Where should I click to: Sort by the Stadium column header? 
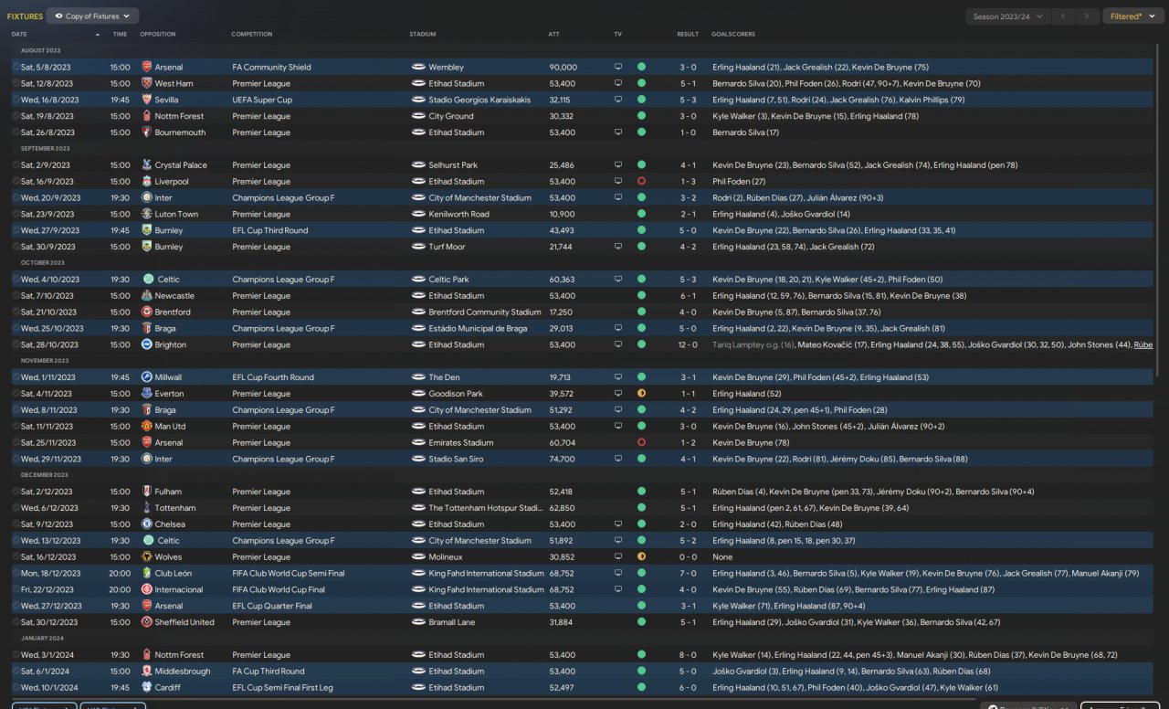click(423, 34)
